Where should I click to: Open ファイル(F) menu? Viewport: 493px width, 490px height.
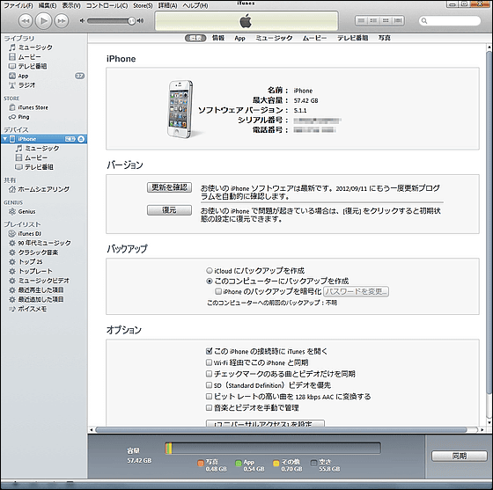pos(18,5)
